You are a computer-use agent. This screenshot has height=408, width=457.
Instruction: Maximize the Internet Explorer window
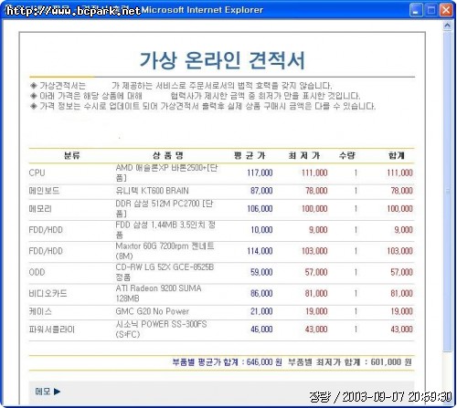[430, 10]
